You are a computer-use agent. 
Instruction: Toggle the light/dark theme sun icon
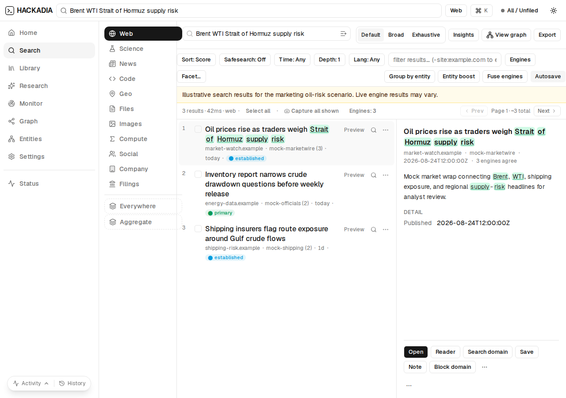click(x=554, y=11)
